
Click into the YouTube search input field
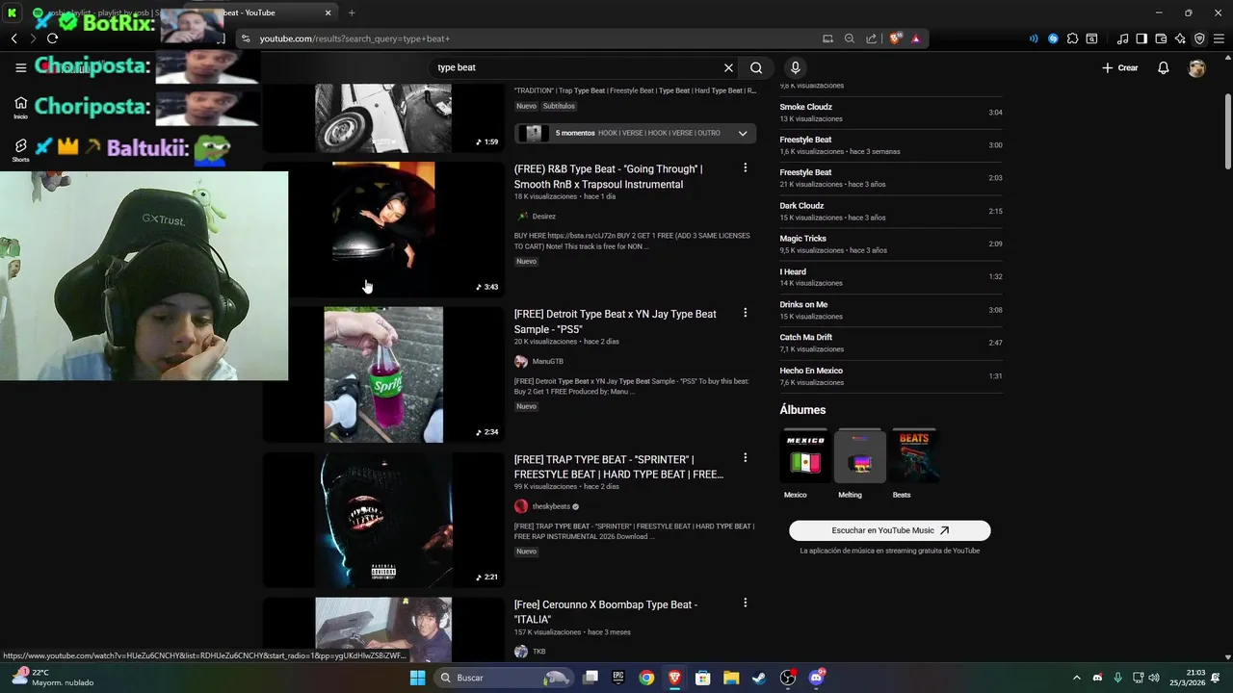point(578,68)
